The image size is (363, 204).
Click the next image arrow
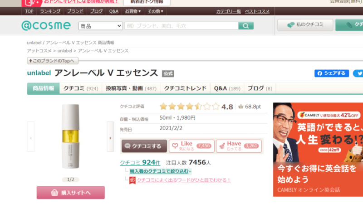[110, 137]
